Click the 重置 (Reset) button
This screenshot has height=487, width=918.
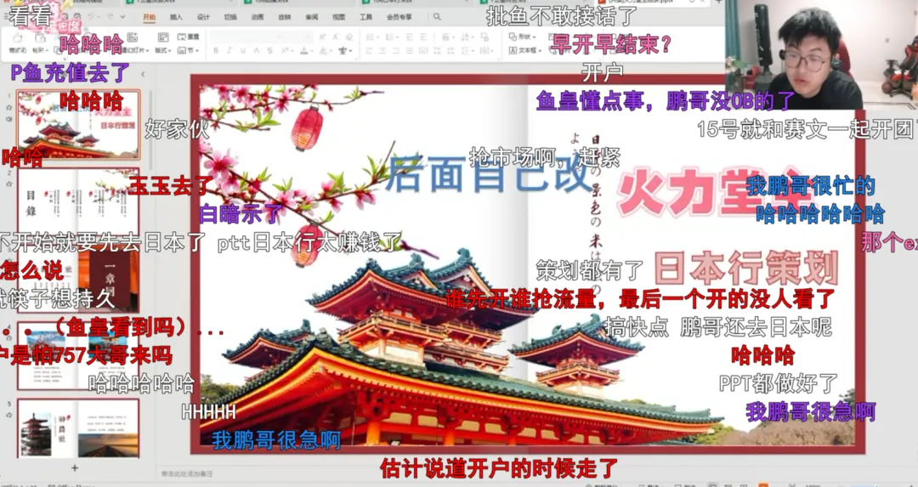pos(188,37)
